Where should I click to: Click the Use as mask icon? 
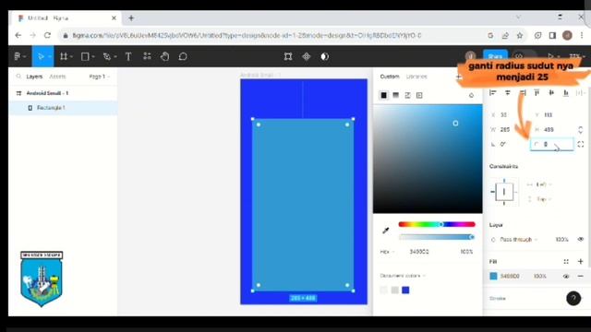(x=324, y=56)
